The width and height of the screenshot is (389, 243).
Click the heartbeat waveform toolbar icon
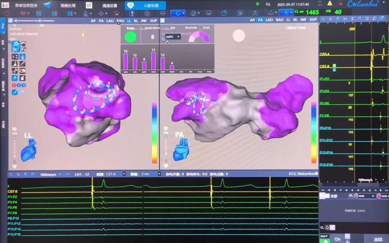163,13
